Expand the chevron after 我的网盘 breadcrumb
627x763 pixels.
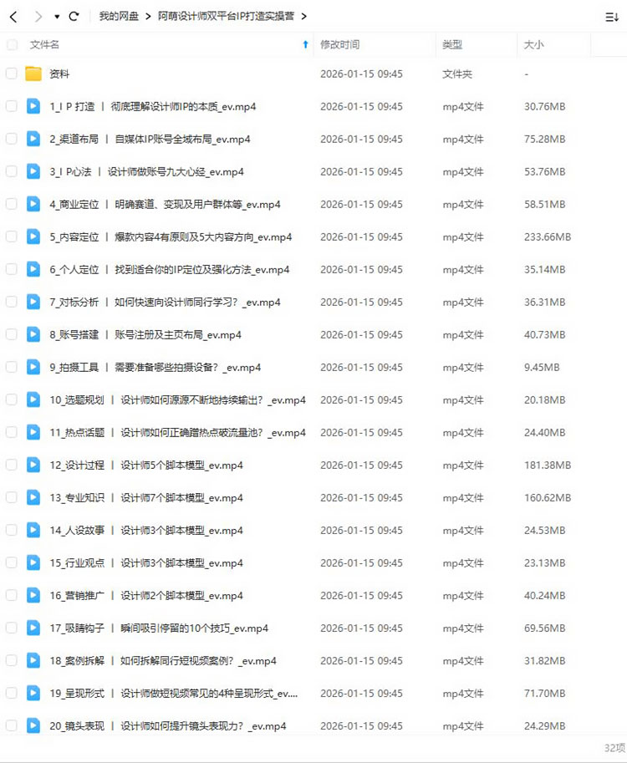148,17
